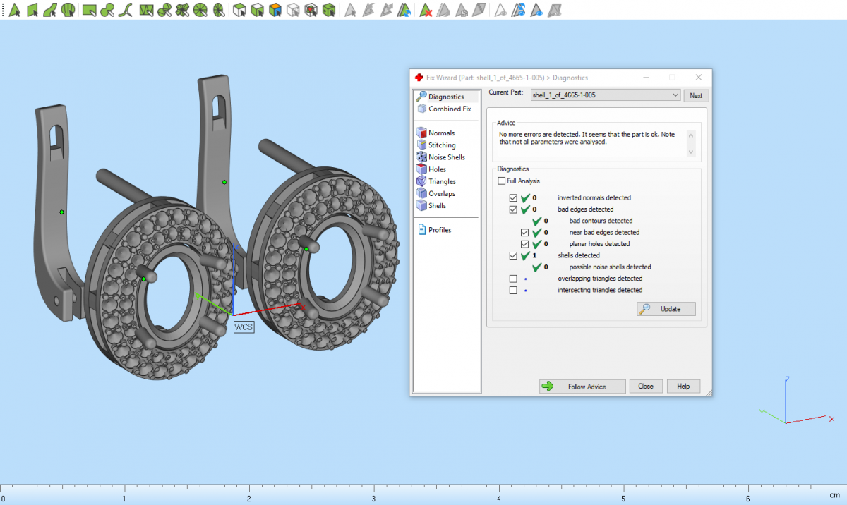The height and width of the screenshot is (505, 847).
Task: Click the Follow Advice button
Action: (x=582, y=387)
